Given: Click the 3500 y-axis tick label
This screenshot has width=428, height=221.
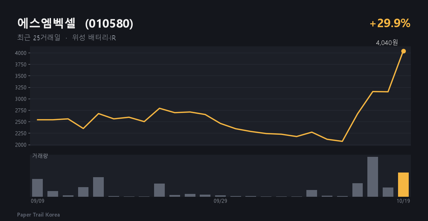Looking at the screenshot, I should (21, 76).
